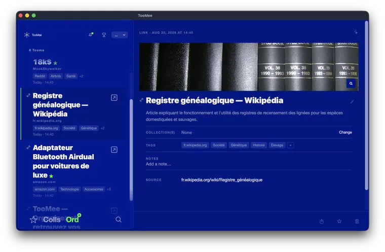This screenshot has height=252, width=385.
Task: Click the detail pane scrollbar
Action: click(x=367, y=105)
